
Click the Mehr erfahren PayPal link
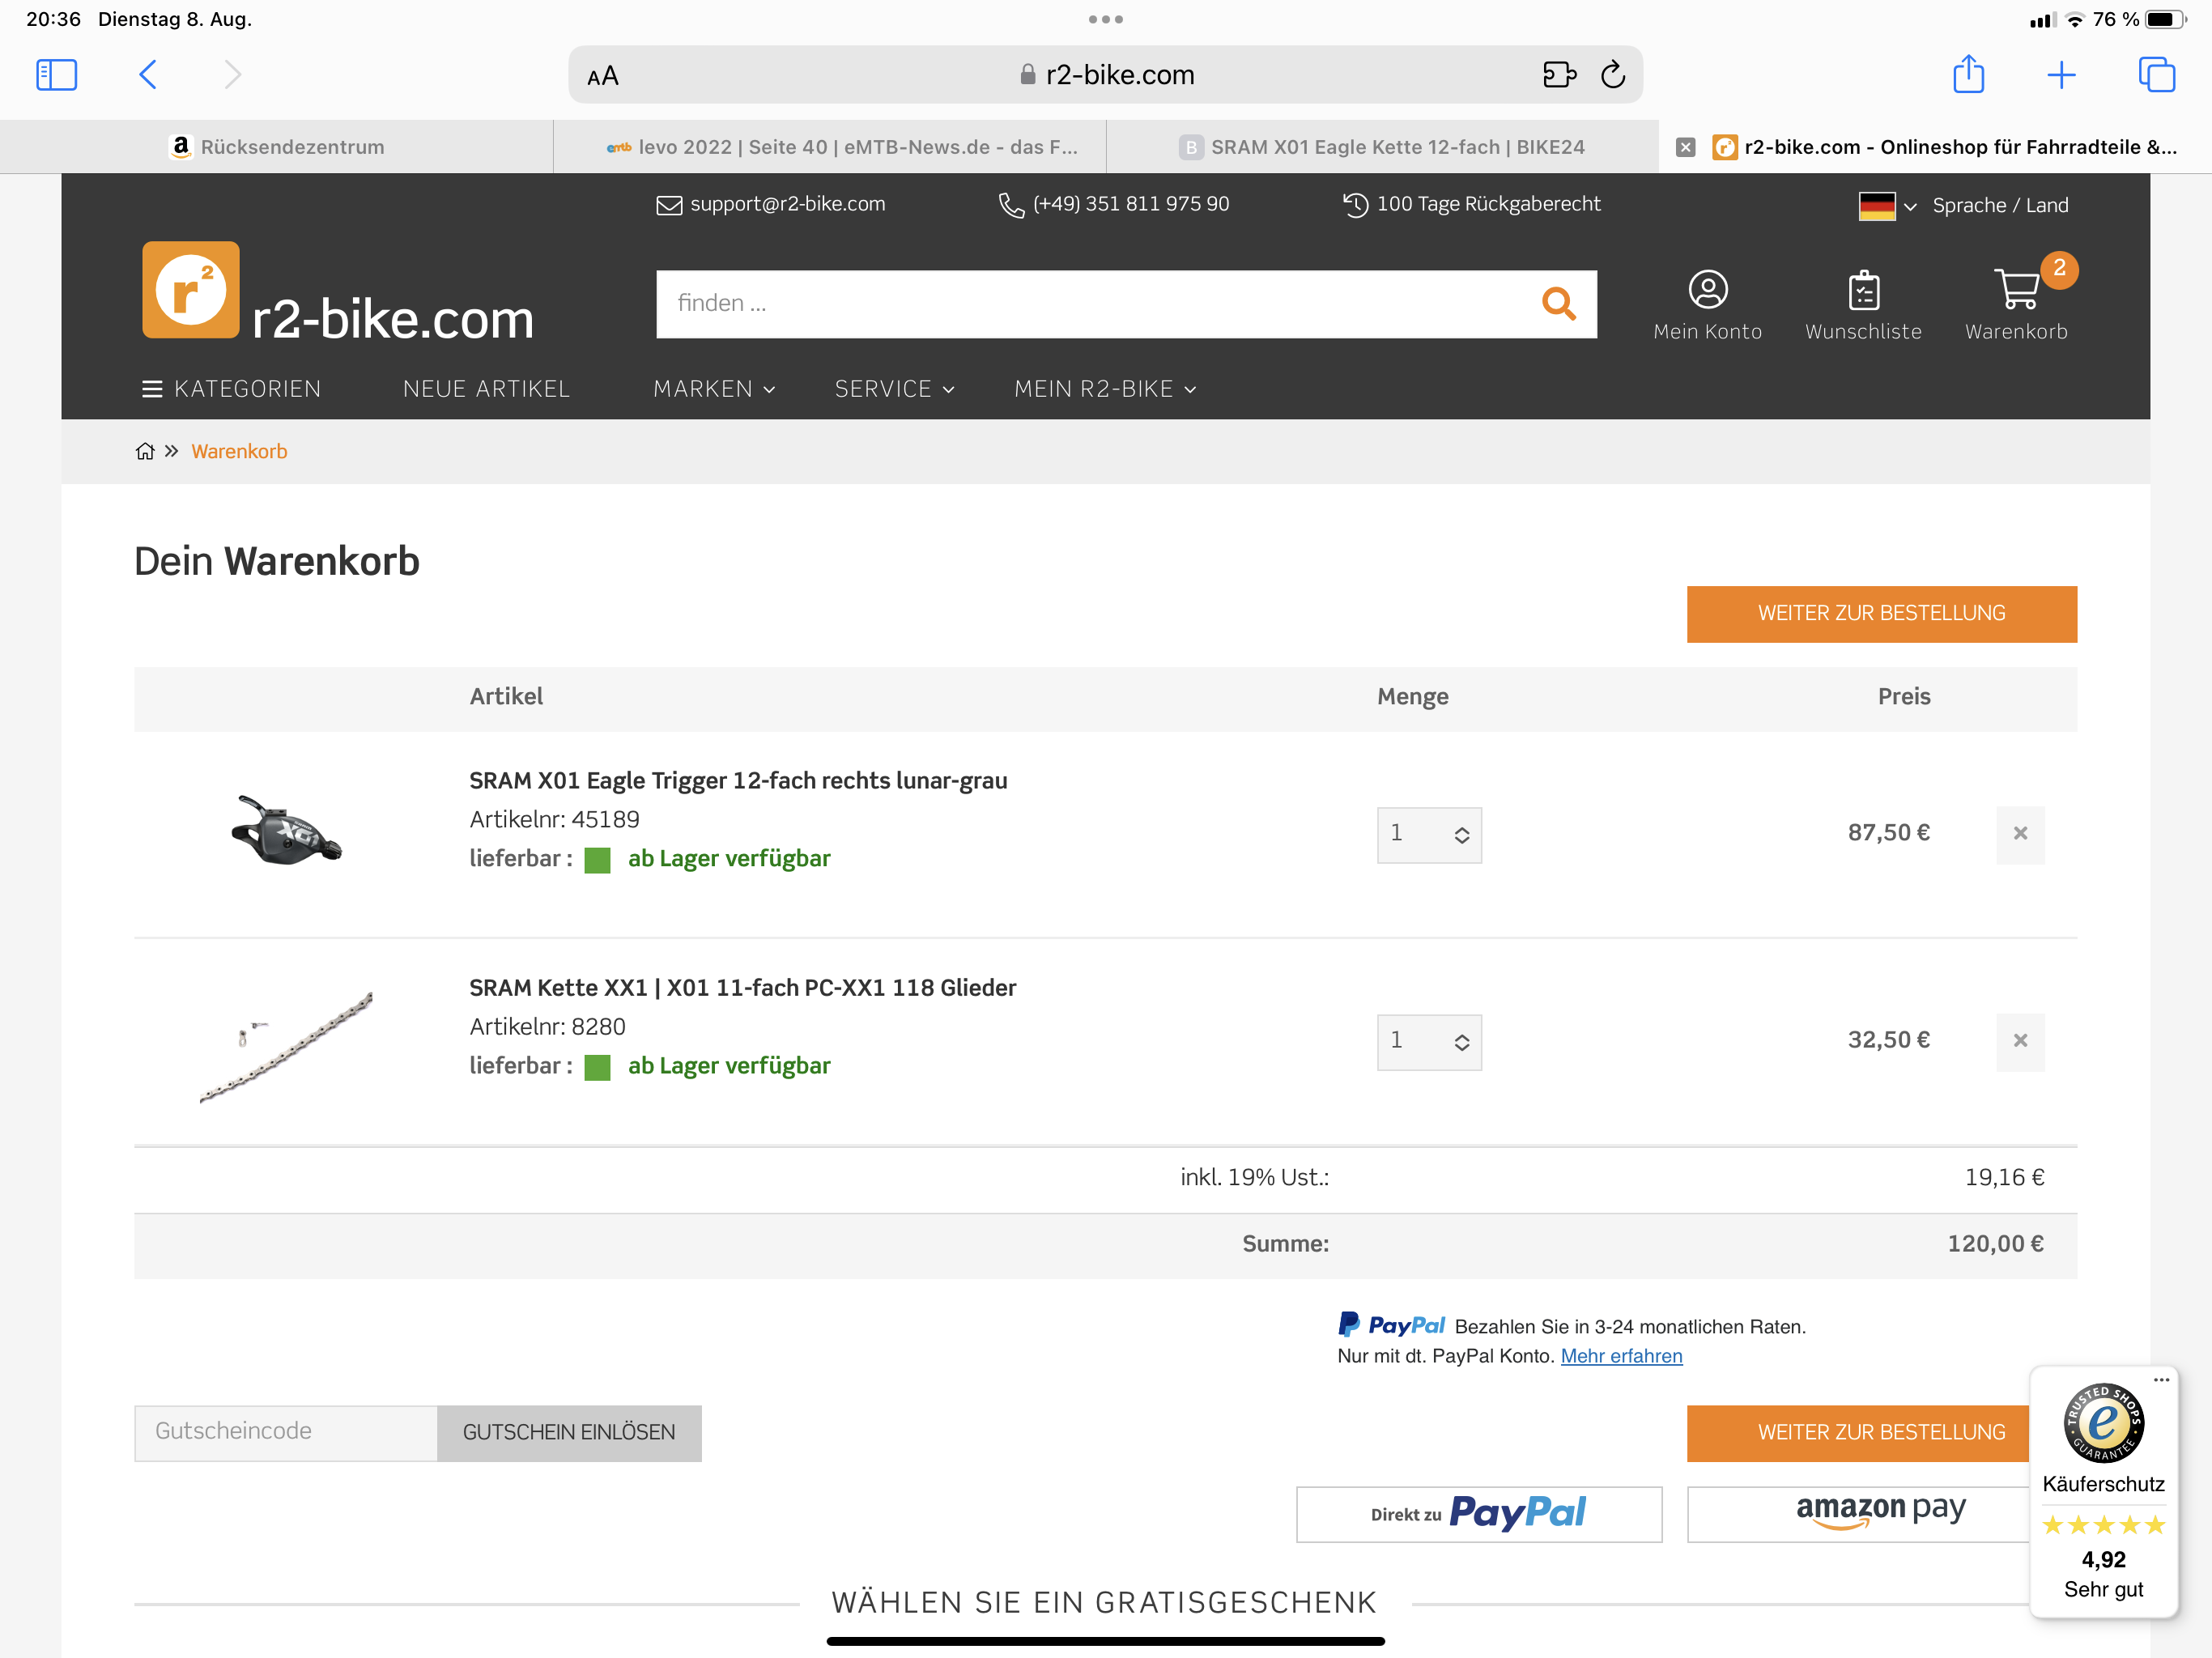point(1621,1356)
